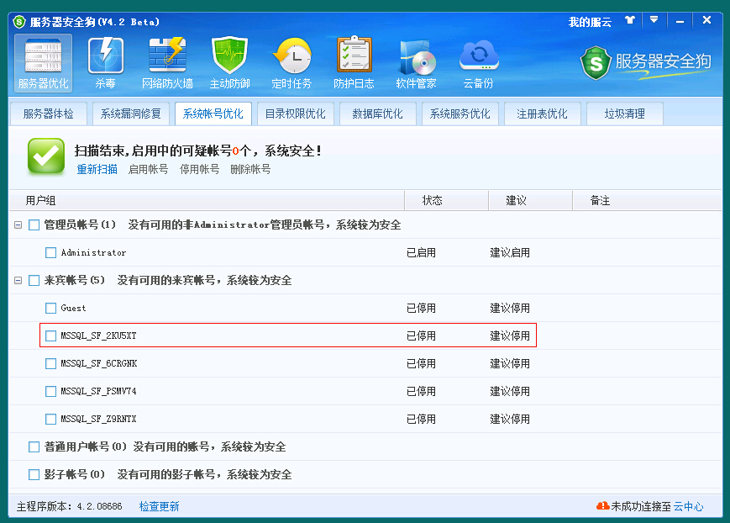
Task: Click the 重新扫描 rescan link
Action: pos(97,169)
